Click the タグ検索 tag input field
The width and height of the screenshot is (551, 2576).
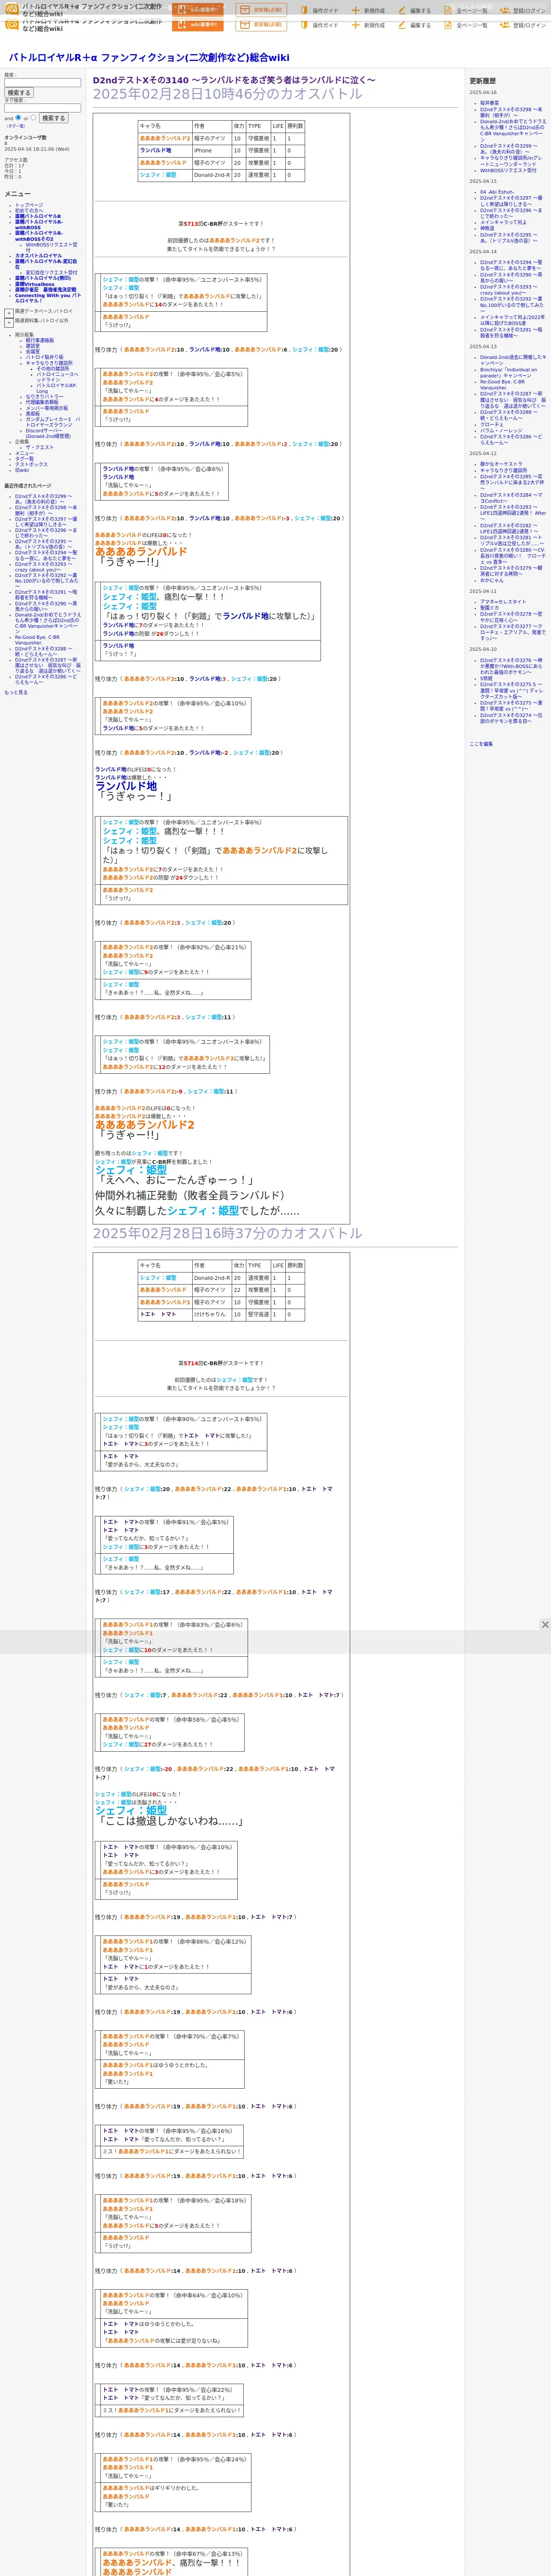pyautogui.click(x=42, y=108)
